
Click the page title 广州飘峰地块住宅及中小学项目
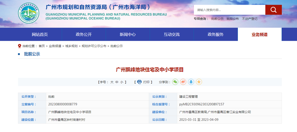click(150, 70)
